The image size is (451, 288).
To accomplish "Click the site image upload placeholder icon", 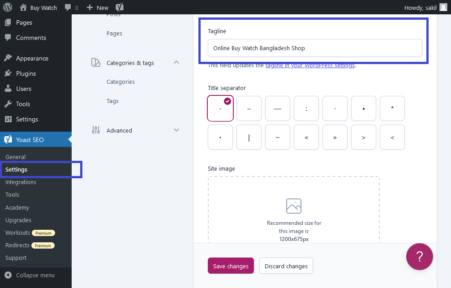I will point(294,206).
